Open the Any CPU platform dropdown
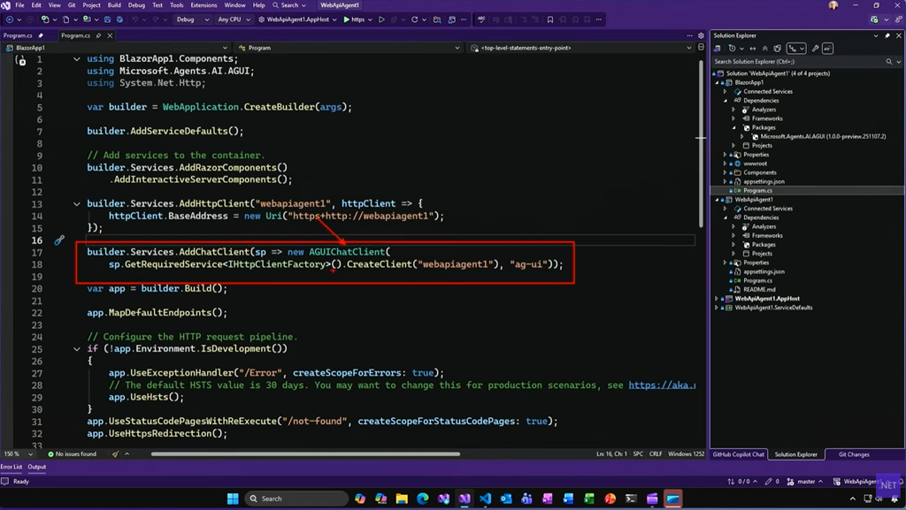The image size is (906, 510). pos(234,19)
